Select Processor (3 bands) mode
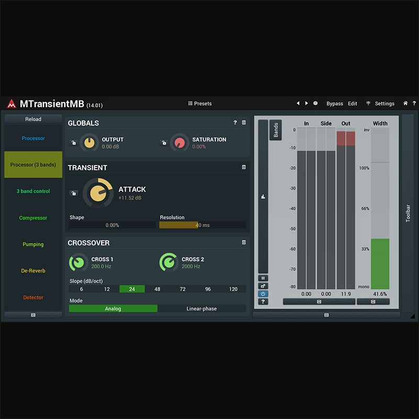419x419 pixels. pyautogui.click(x=33, y=164)
